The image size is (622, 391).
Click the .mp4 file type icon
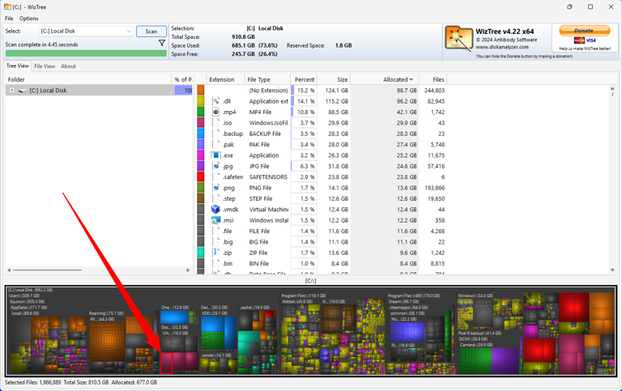click(x=215, y=113)
